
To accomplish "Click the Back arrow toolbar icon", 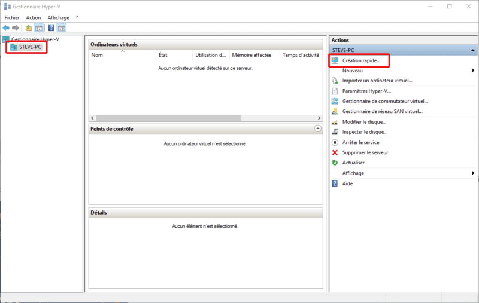I will pos(6,28).
